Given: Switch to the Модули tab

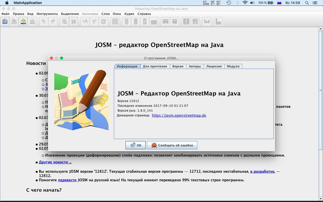Looking at the screenshot, I should coord(233,66).
